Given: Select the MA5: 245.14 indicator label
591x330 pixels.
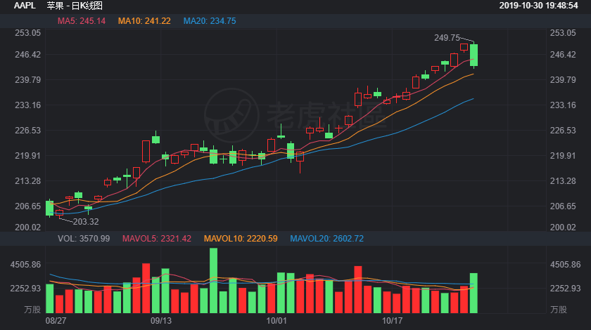Looking at the screenshot, I should click(x=82, y=21).
